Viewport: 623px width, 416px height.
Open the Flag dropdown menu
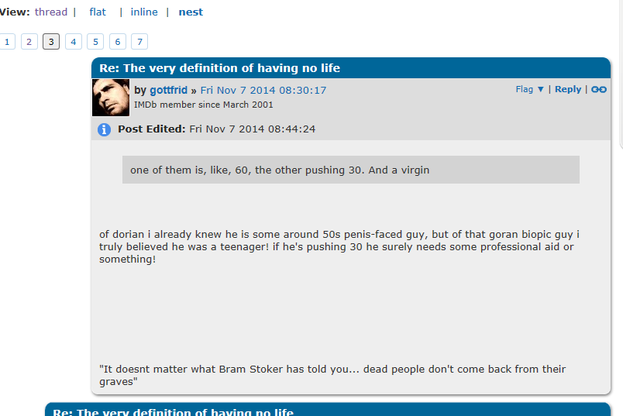pyautogui.click(x=530, y=90)
